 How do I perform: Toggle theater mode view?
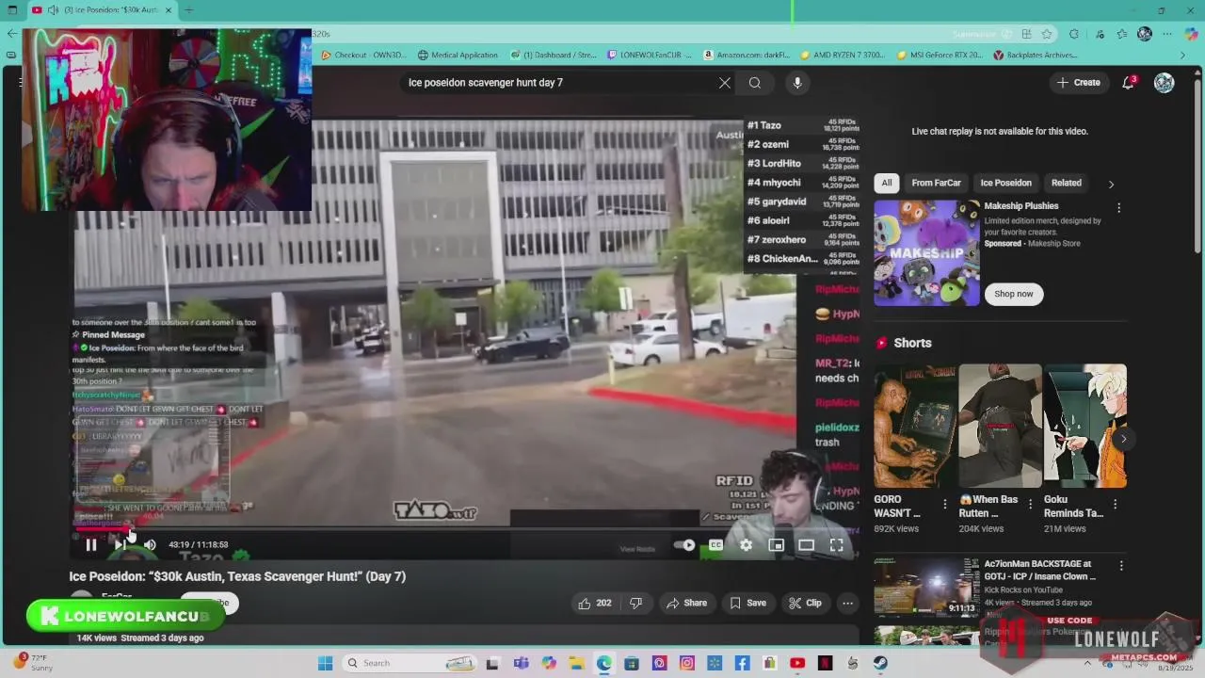806,545
